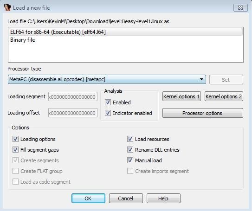The image size is (252, 211).
Task: Click the Cancel button
Action: tap(126, 198)
